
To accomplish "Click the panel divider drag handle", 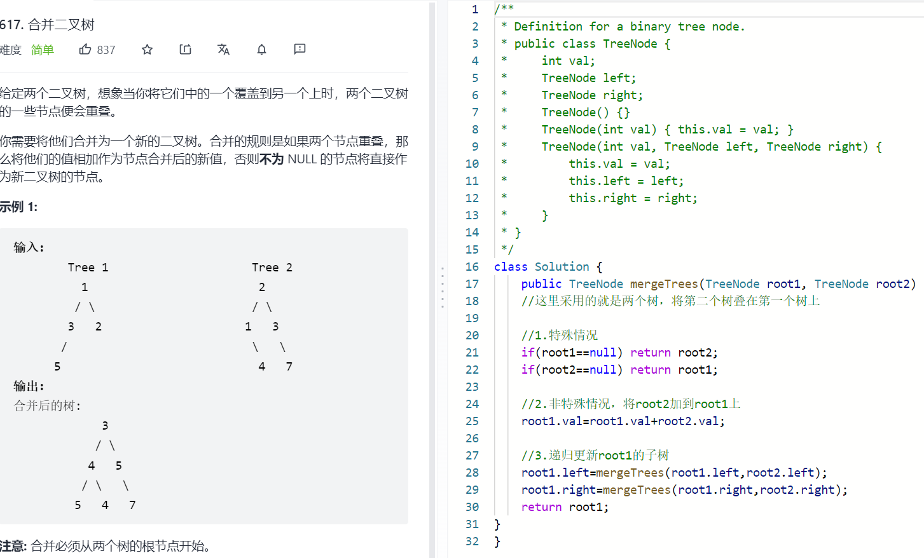I will [443, 287].
